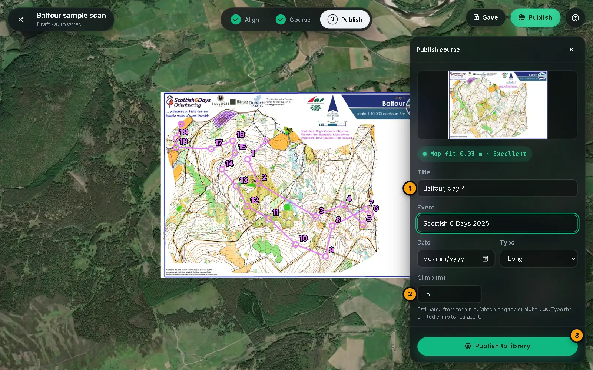593x370 pixels.
Task: Click the green Publish button at top
Action: [535, 17]
